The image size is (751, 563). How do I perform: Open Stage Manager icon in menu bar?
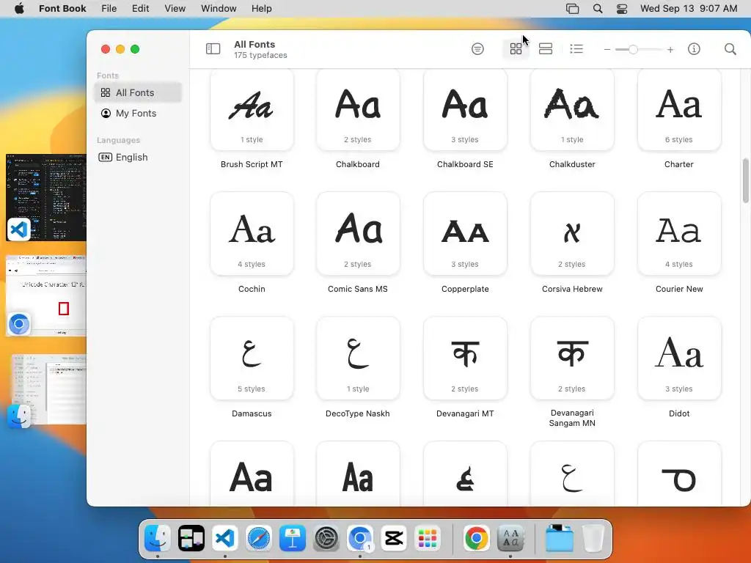pos(572,9)
